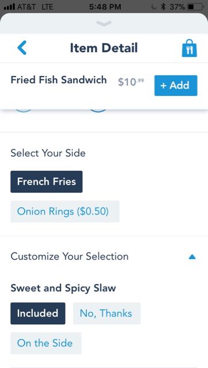The image size is (208, 368).
Task: Tap the Do Not Disturb moon icon
Action: pos(153,6)
